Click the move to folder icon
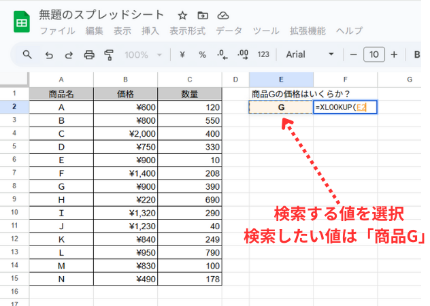The height and width of the screenshot is (306, 430). point(203,15)
